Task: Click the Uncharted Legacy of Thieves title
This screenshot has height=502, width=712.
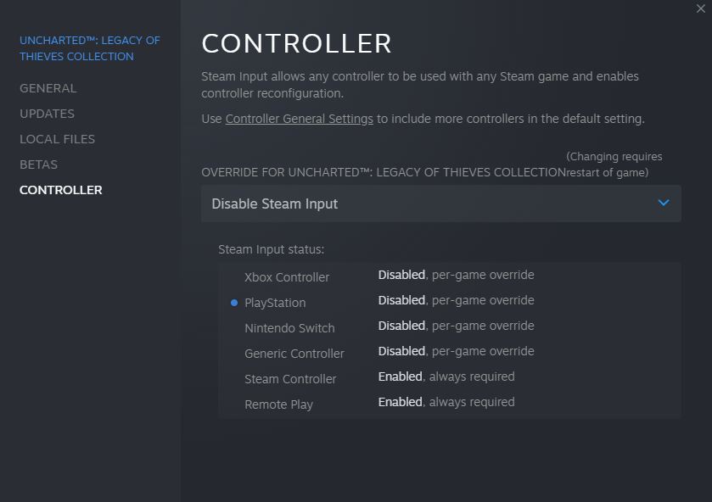Action: [x=90, y=48]
